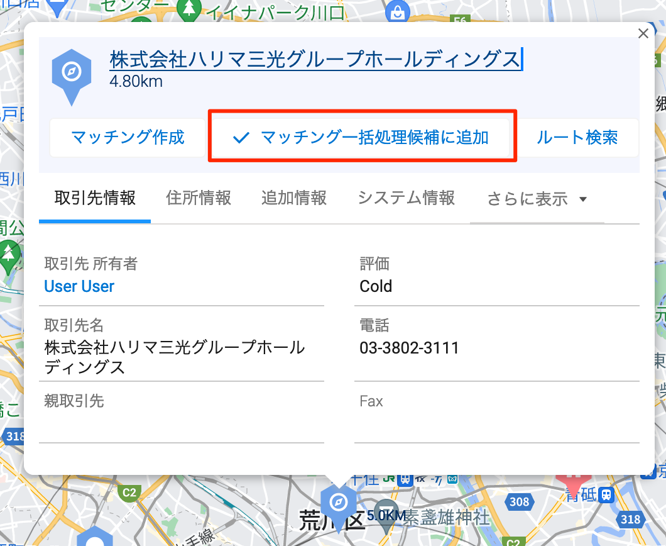Click the 素盞雄神社 shrine label on map
This screenshot has height=546, width=666.
[446, 518]
